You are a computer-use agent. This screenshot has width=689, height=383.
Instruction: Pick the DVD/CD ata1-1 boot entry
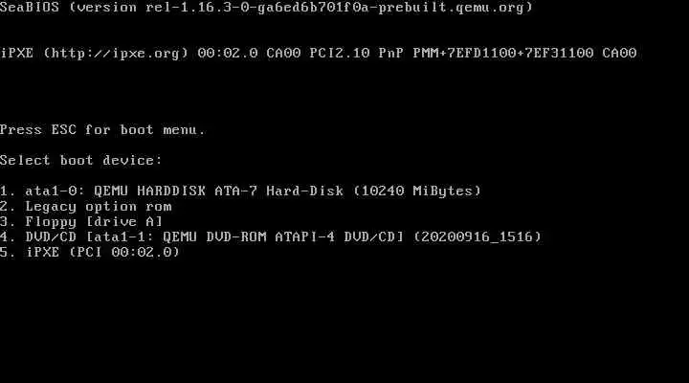[271, 237]
